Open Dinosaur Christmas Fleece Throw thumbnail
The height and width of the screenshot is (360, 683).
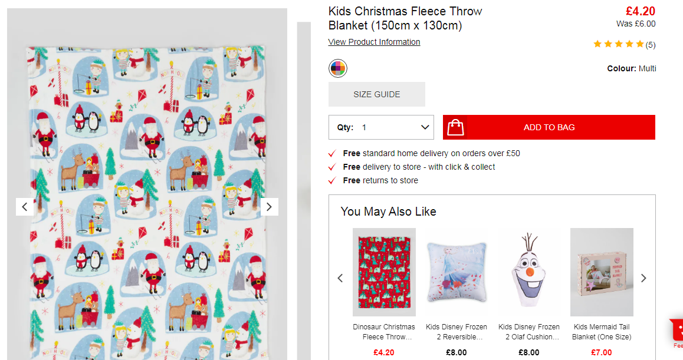point(384,272)
